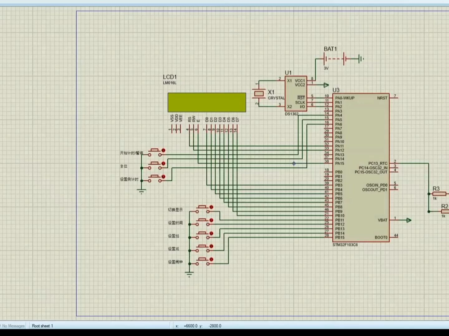Click the No Messages status indicator
This screenshot has height=336, width=449.
click(x=14, y=326)
